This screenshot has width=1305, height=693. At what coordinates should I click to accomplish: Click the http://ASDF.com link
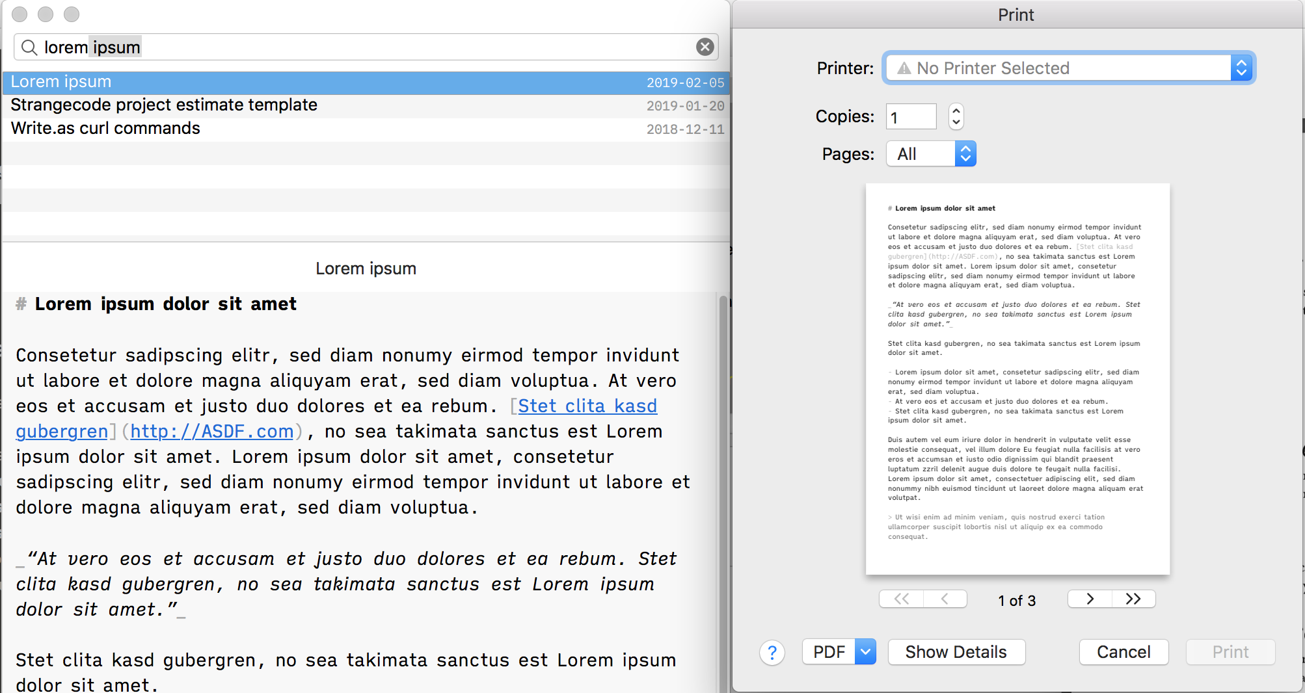[212, 431]
